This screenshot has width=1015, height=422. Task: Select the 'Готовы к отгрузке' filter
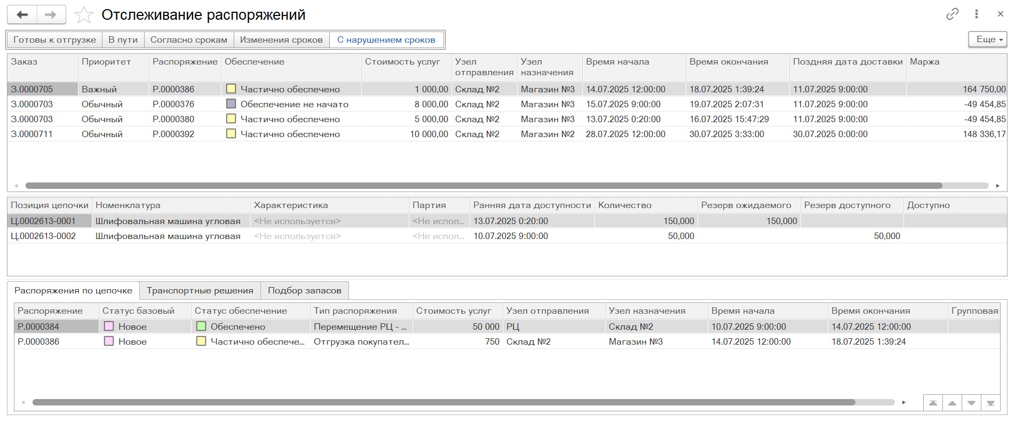point(54,40)
